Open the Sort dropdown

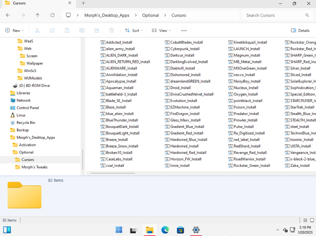(x=134, y=31)
